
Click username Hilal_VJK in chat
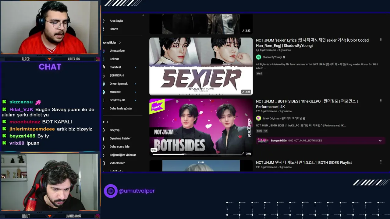click(21, 109)
